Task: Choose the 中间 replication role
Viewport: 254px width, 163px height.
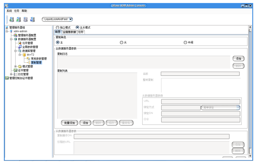Action: point(185,42)
